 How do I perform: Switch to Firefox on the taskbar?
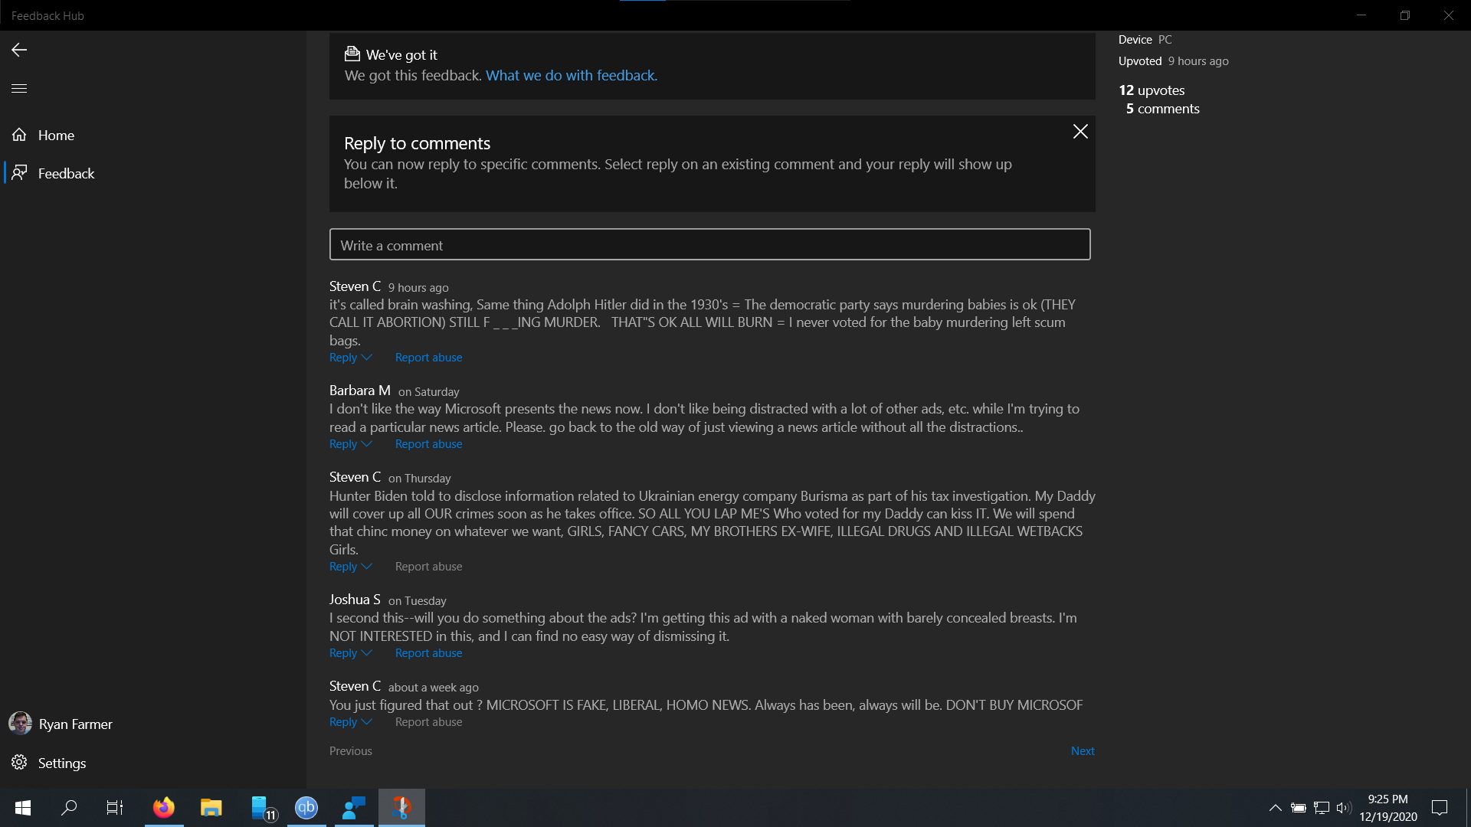(x=164, y=808)
